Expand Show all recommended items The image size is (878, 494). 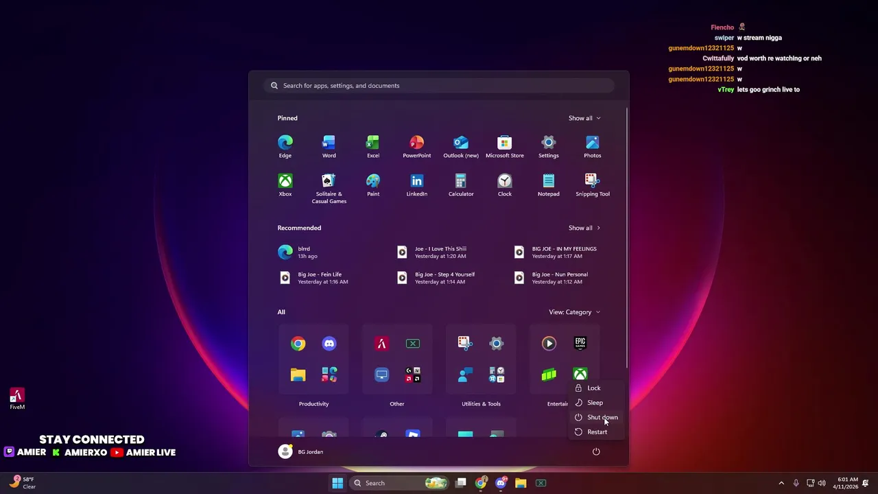pyautogui.click(x=584, y=228)
